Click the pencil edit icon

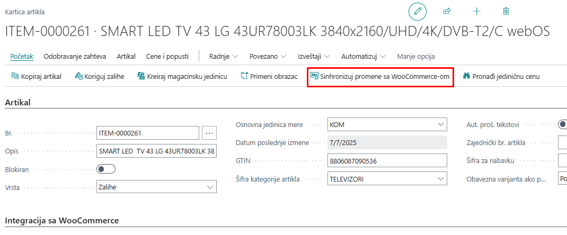point(417,12)
